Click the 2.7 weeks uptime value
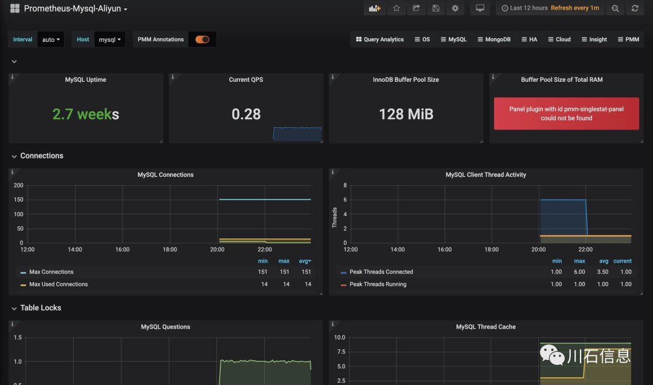 click(86, 114)
